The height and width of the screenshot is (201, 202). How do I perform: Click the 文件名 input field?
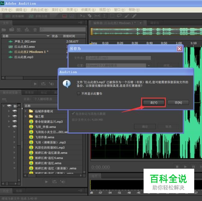(118, 58)
